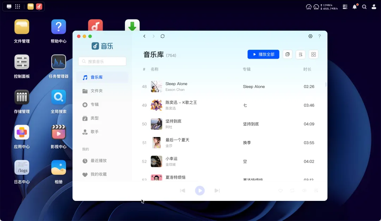Open 我的收藏 in the sidebar
Image resolution: width=381 pixels, height=221 pixels.
point(102,174)
